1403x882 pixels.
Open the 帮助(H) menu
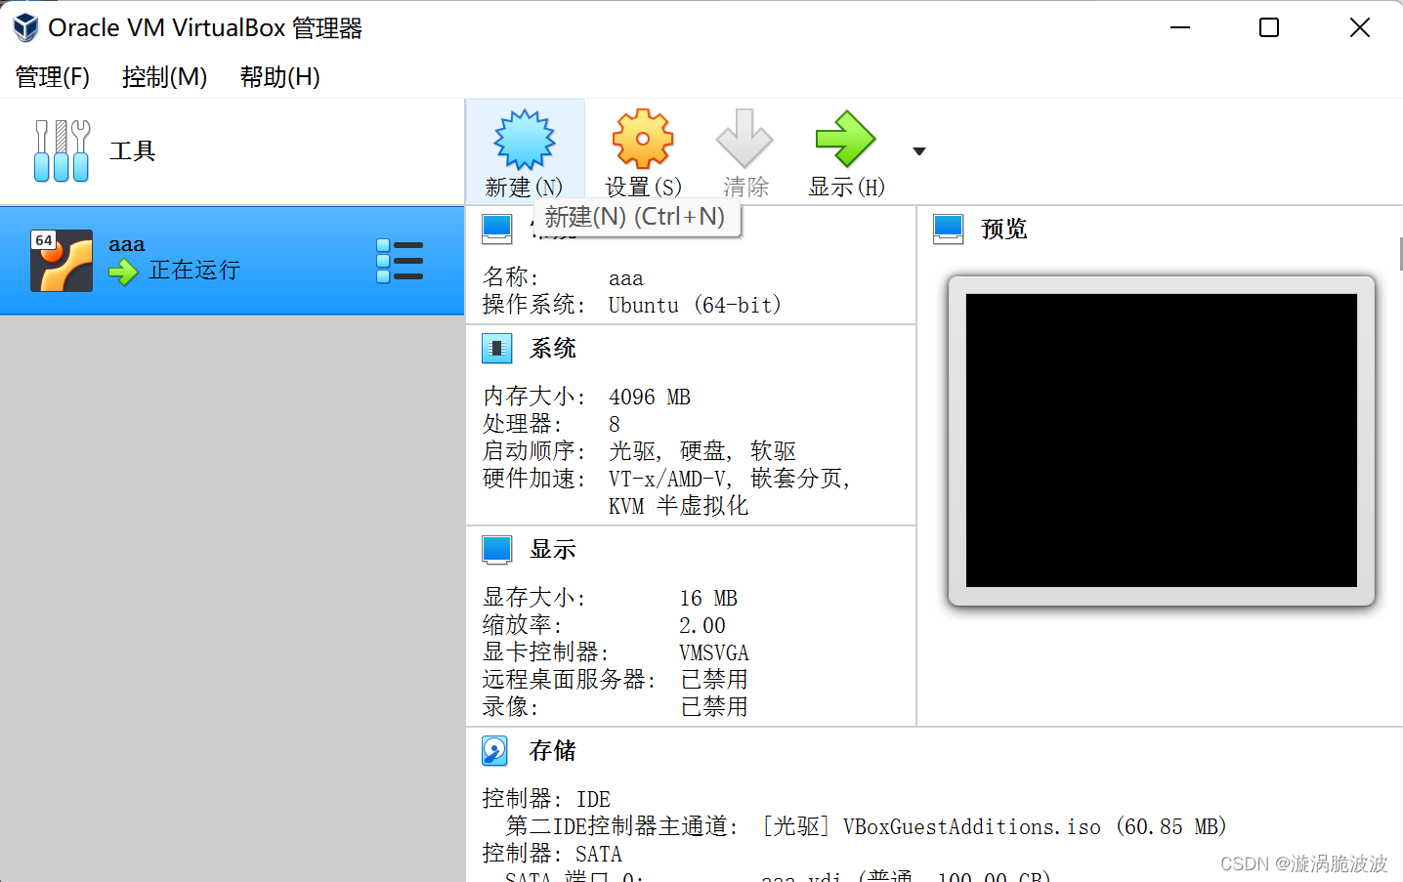point(280,77)
